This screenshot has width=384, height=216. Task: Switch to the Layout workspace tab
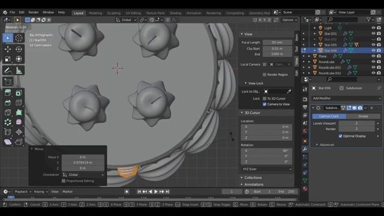(x=79, y=13)
